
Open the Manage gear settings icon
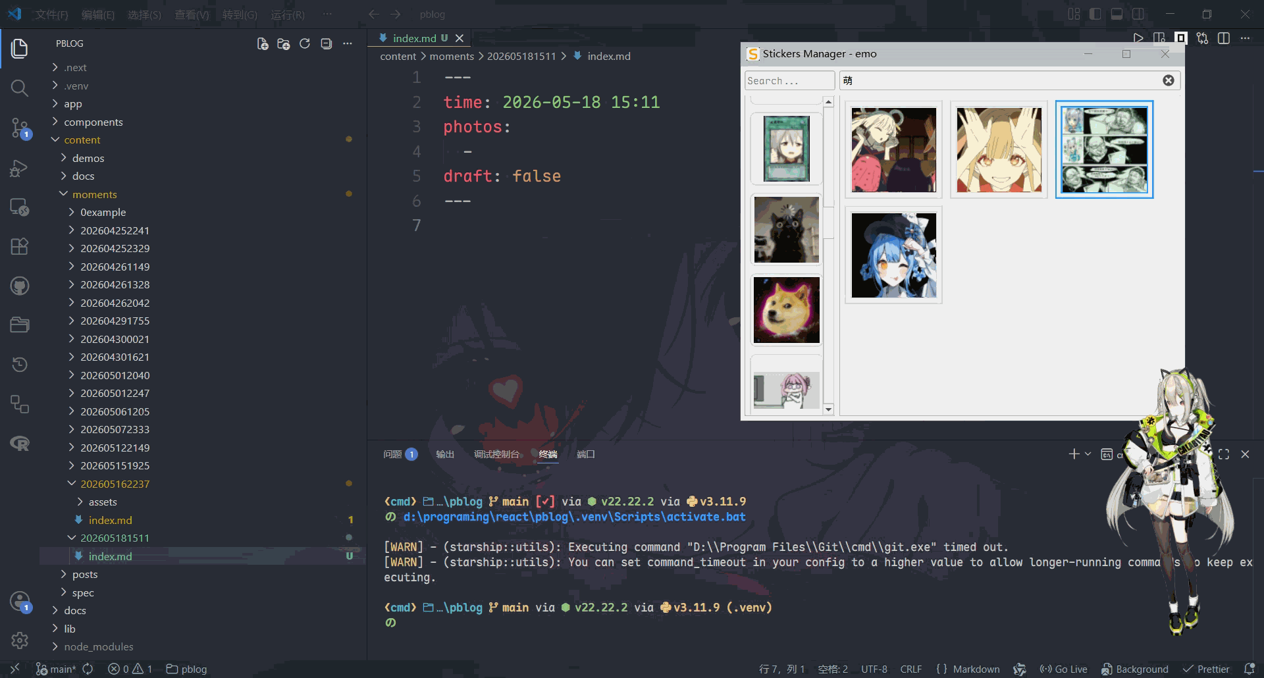(19, 640)
